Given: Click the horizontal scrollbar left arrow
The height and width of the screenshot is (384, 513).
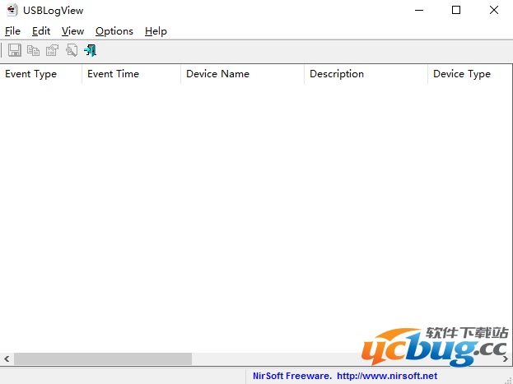Looking at the screenshot, I should [x=7, y=359].
